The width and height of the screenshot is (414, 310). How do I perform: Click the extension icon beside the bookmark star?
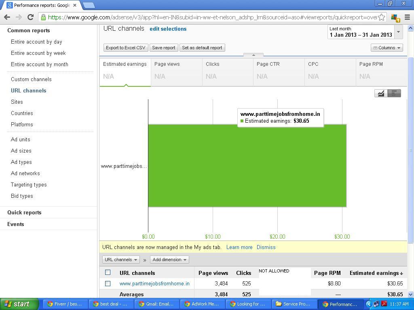395,18
